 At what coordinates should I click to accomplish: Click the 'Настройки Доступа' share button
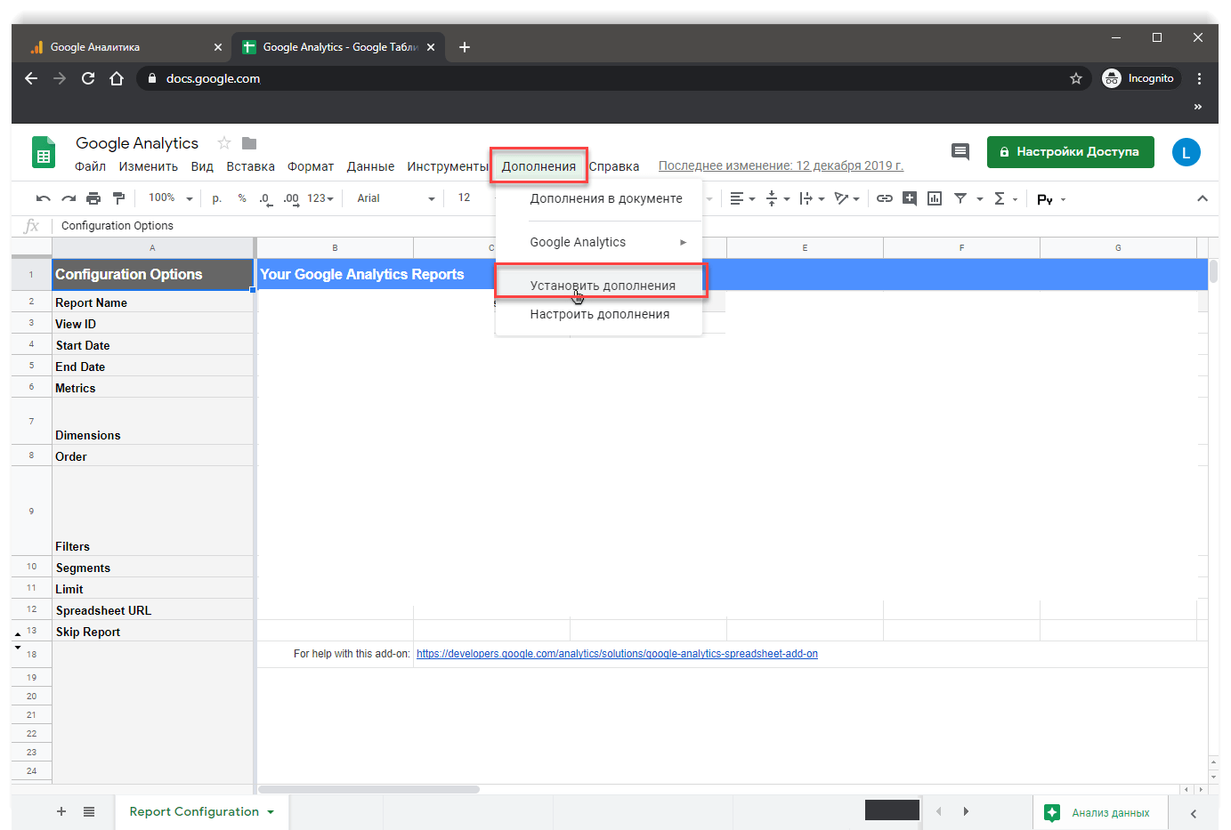(x=1070, y=152)
